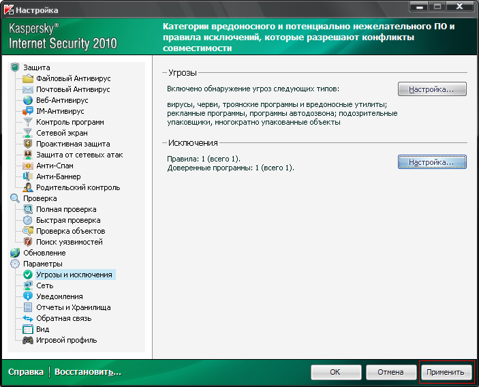Screen dimensions: 479x387
Task: Click the Отчеты и Хранилища icon
Action: (28, 307)
